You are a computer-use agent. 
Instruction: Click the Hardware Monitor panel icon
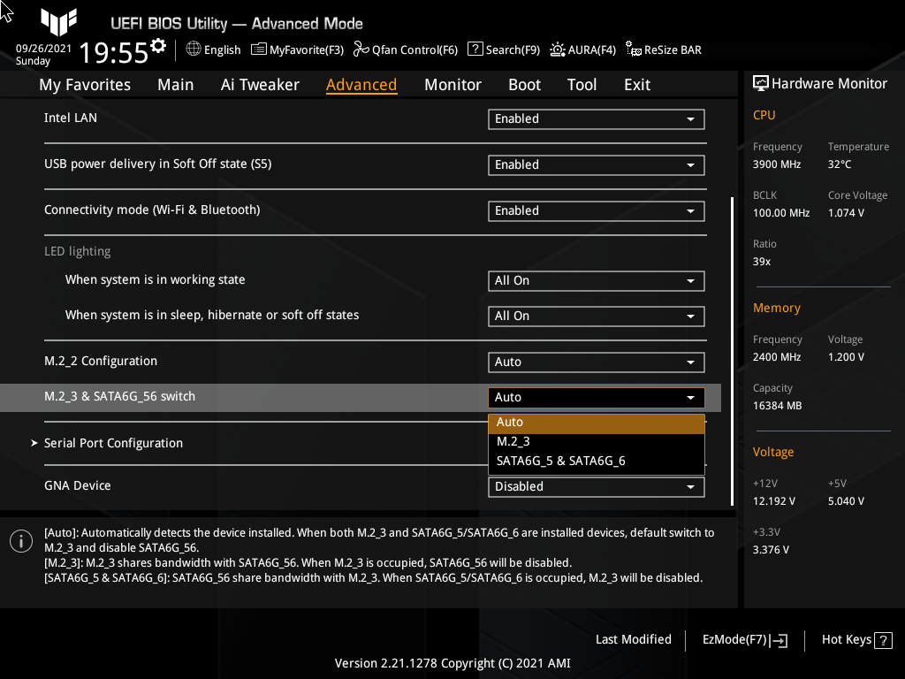pyautogui.click(x=761, y=83)
